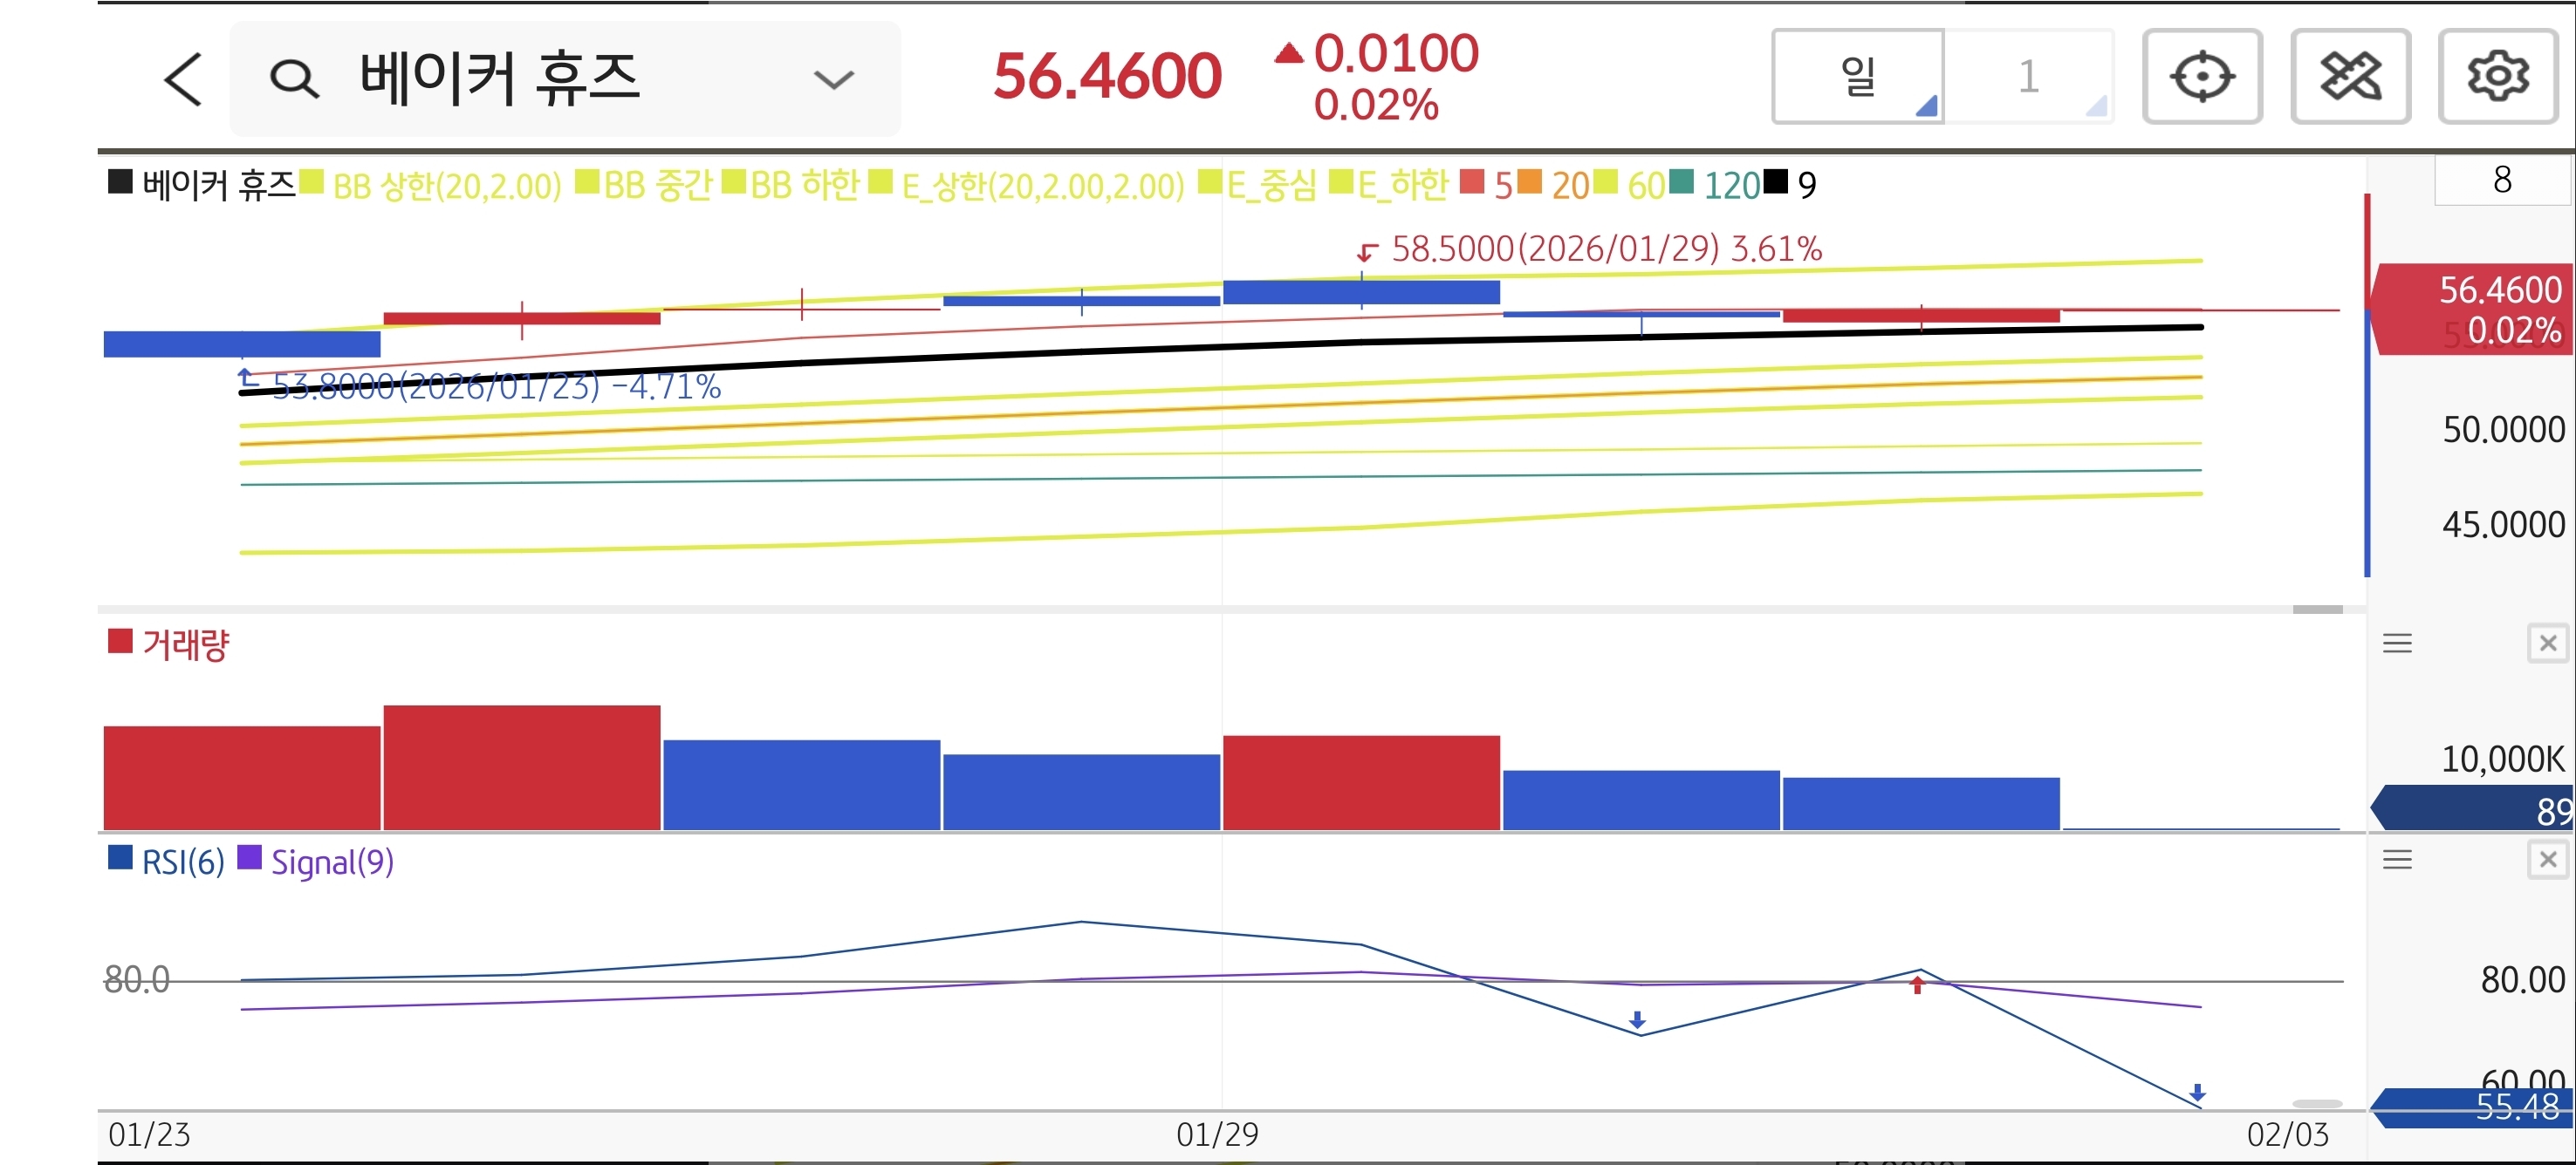Click the teal 120 MA color swatch
Screen dimensions: 2576x1165
[x=1682, y=182]
